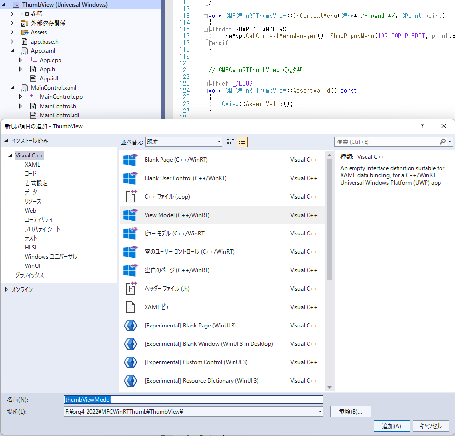Screen dimensions: 455x436
Task: Click the Experimental Blank Window WinUI 3 icon
Action: (x=131, y=344)
